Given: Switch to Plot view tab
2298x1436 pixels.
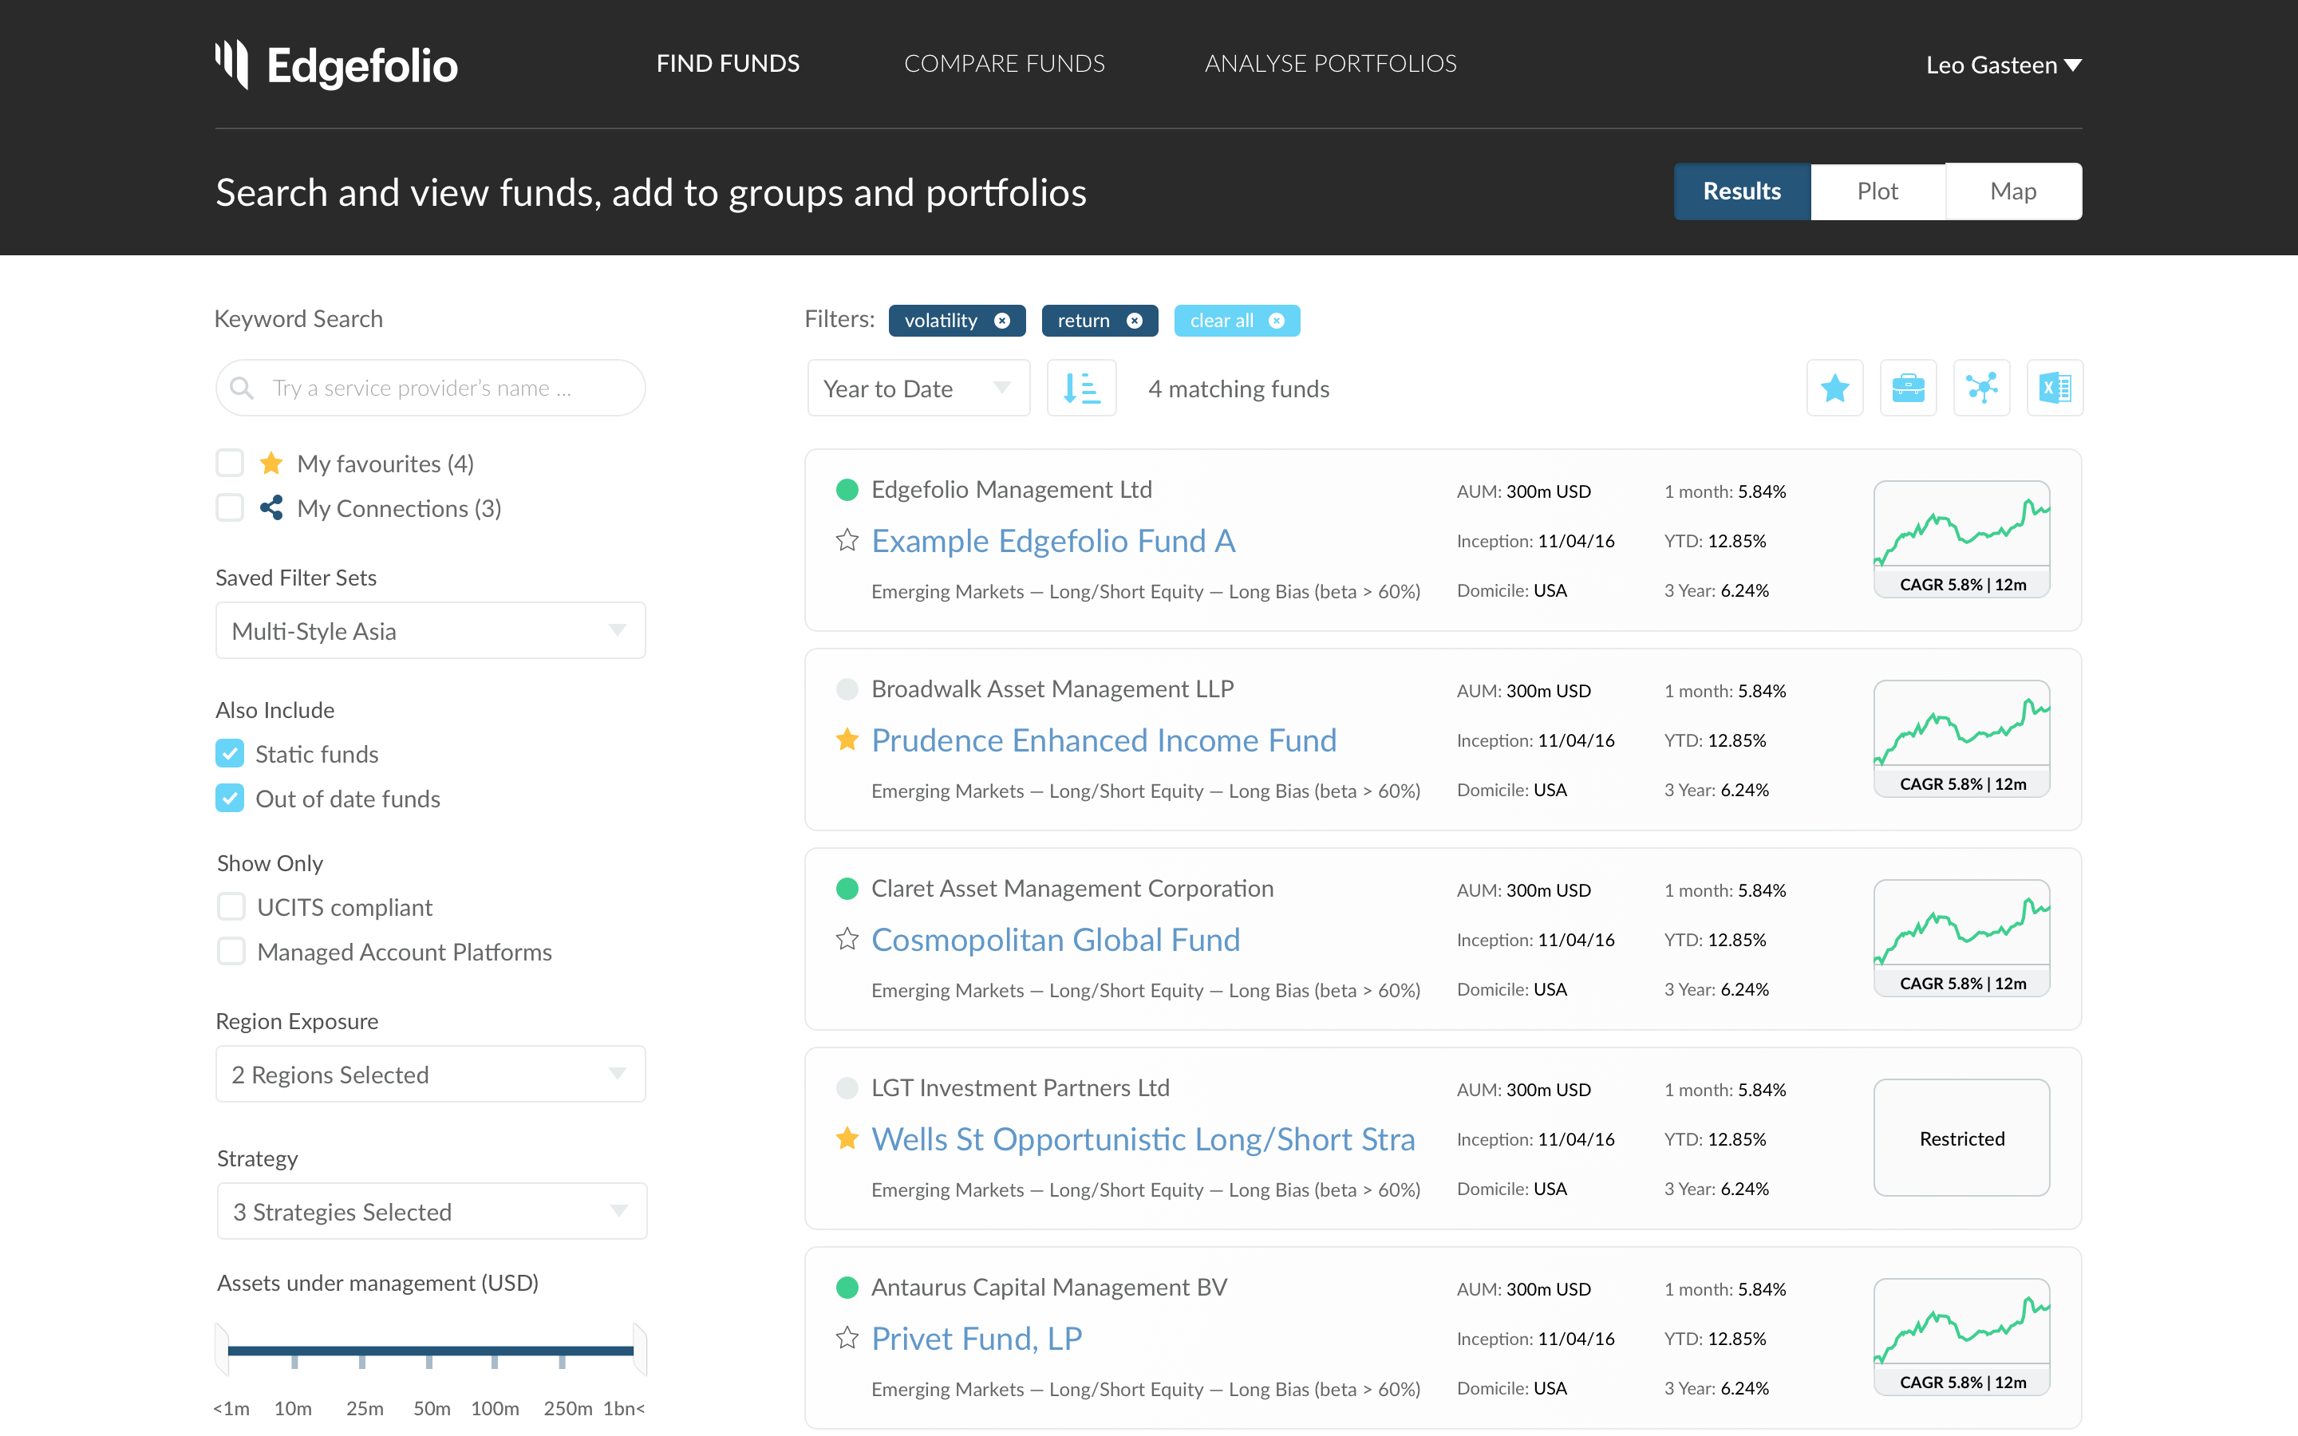Looking at the screenshot, I should point(1877,191).
